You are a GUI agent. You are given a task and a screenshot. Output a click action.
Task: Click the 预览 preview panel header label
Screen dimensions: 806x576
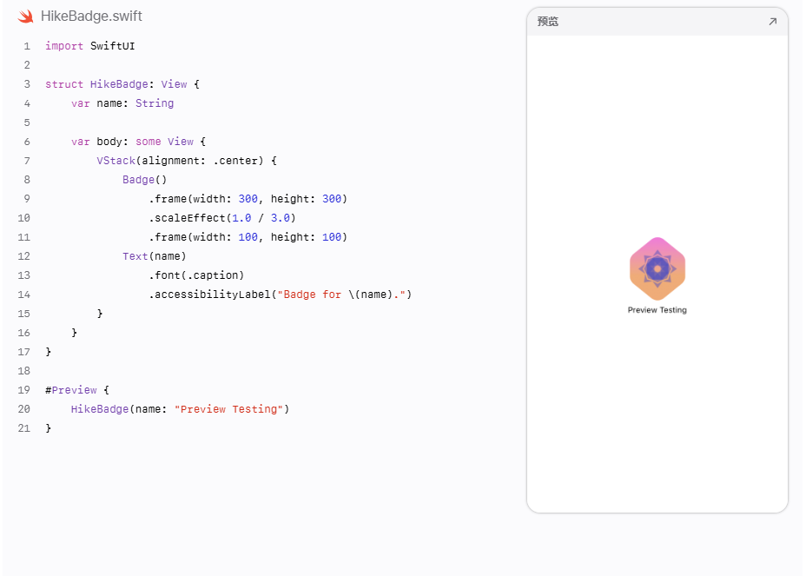coord(547,22)
